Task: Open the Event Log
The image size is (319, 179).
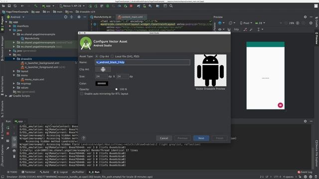Action: coord(305,172)
